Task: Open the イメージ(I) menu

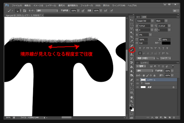Action: (x=38, y=6)
